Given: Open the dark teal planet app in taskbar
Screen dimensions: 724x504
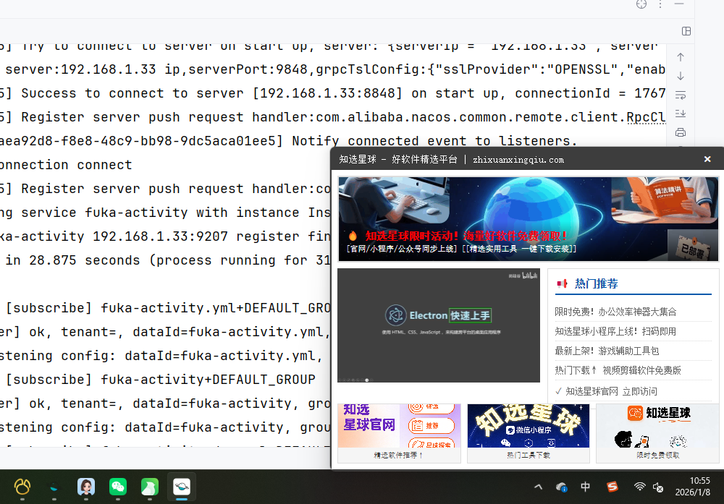Looking at the screenshot, I should click(x=54, y=487).
